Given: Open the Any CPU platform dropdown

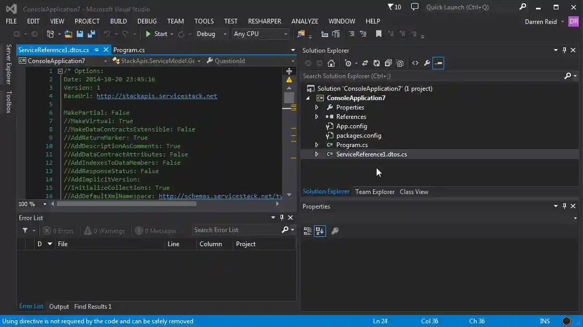Looking at the screenshot, I should (261, 33).
